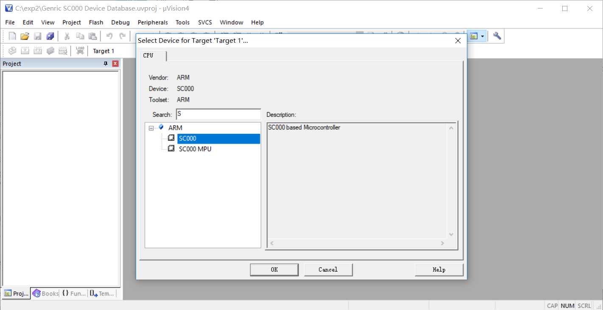
Task: Switch to the Proj... panel tab
Action: click(17, 293)
